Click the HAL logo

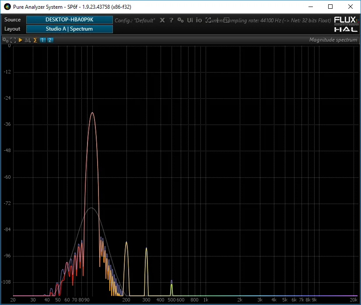[x=346, y=29]
